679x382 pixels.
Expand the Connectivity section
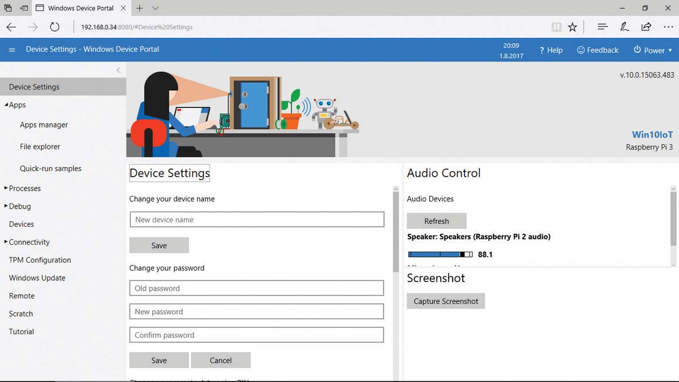coord(6,242)
